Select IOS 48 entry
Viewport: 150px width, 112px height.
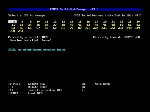[113, 25]
